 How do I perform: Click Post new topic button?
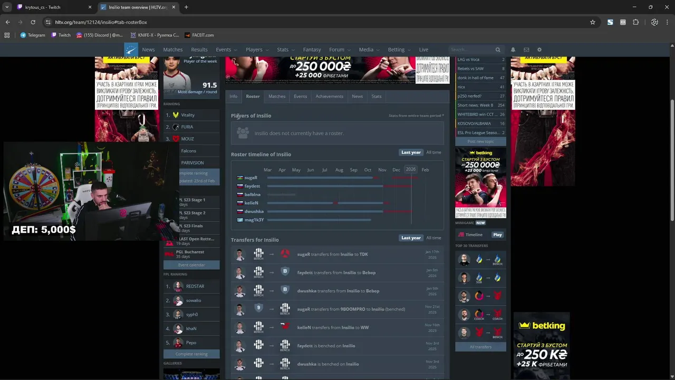(x=480, y=141)
